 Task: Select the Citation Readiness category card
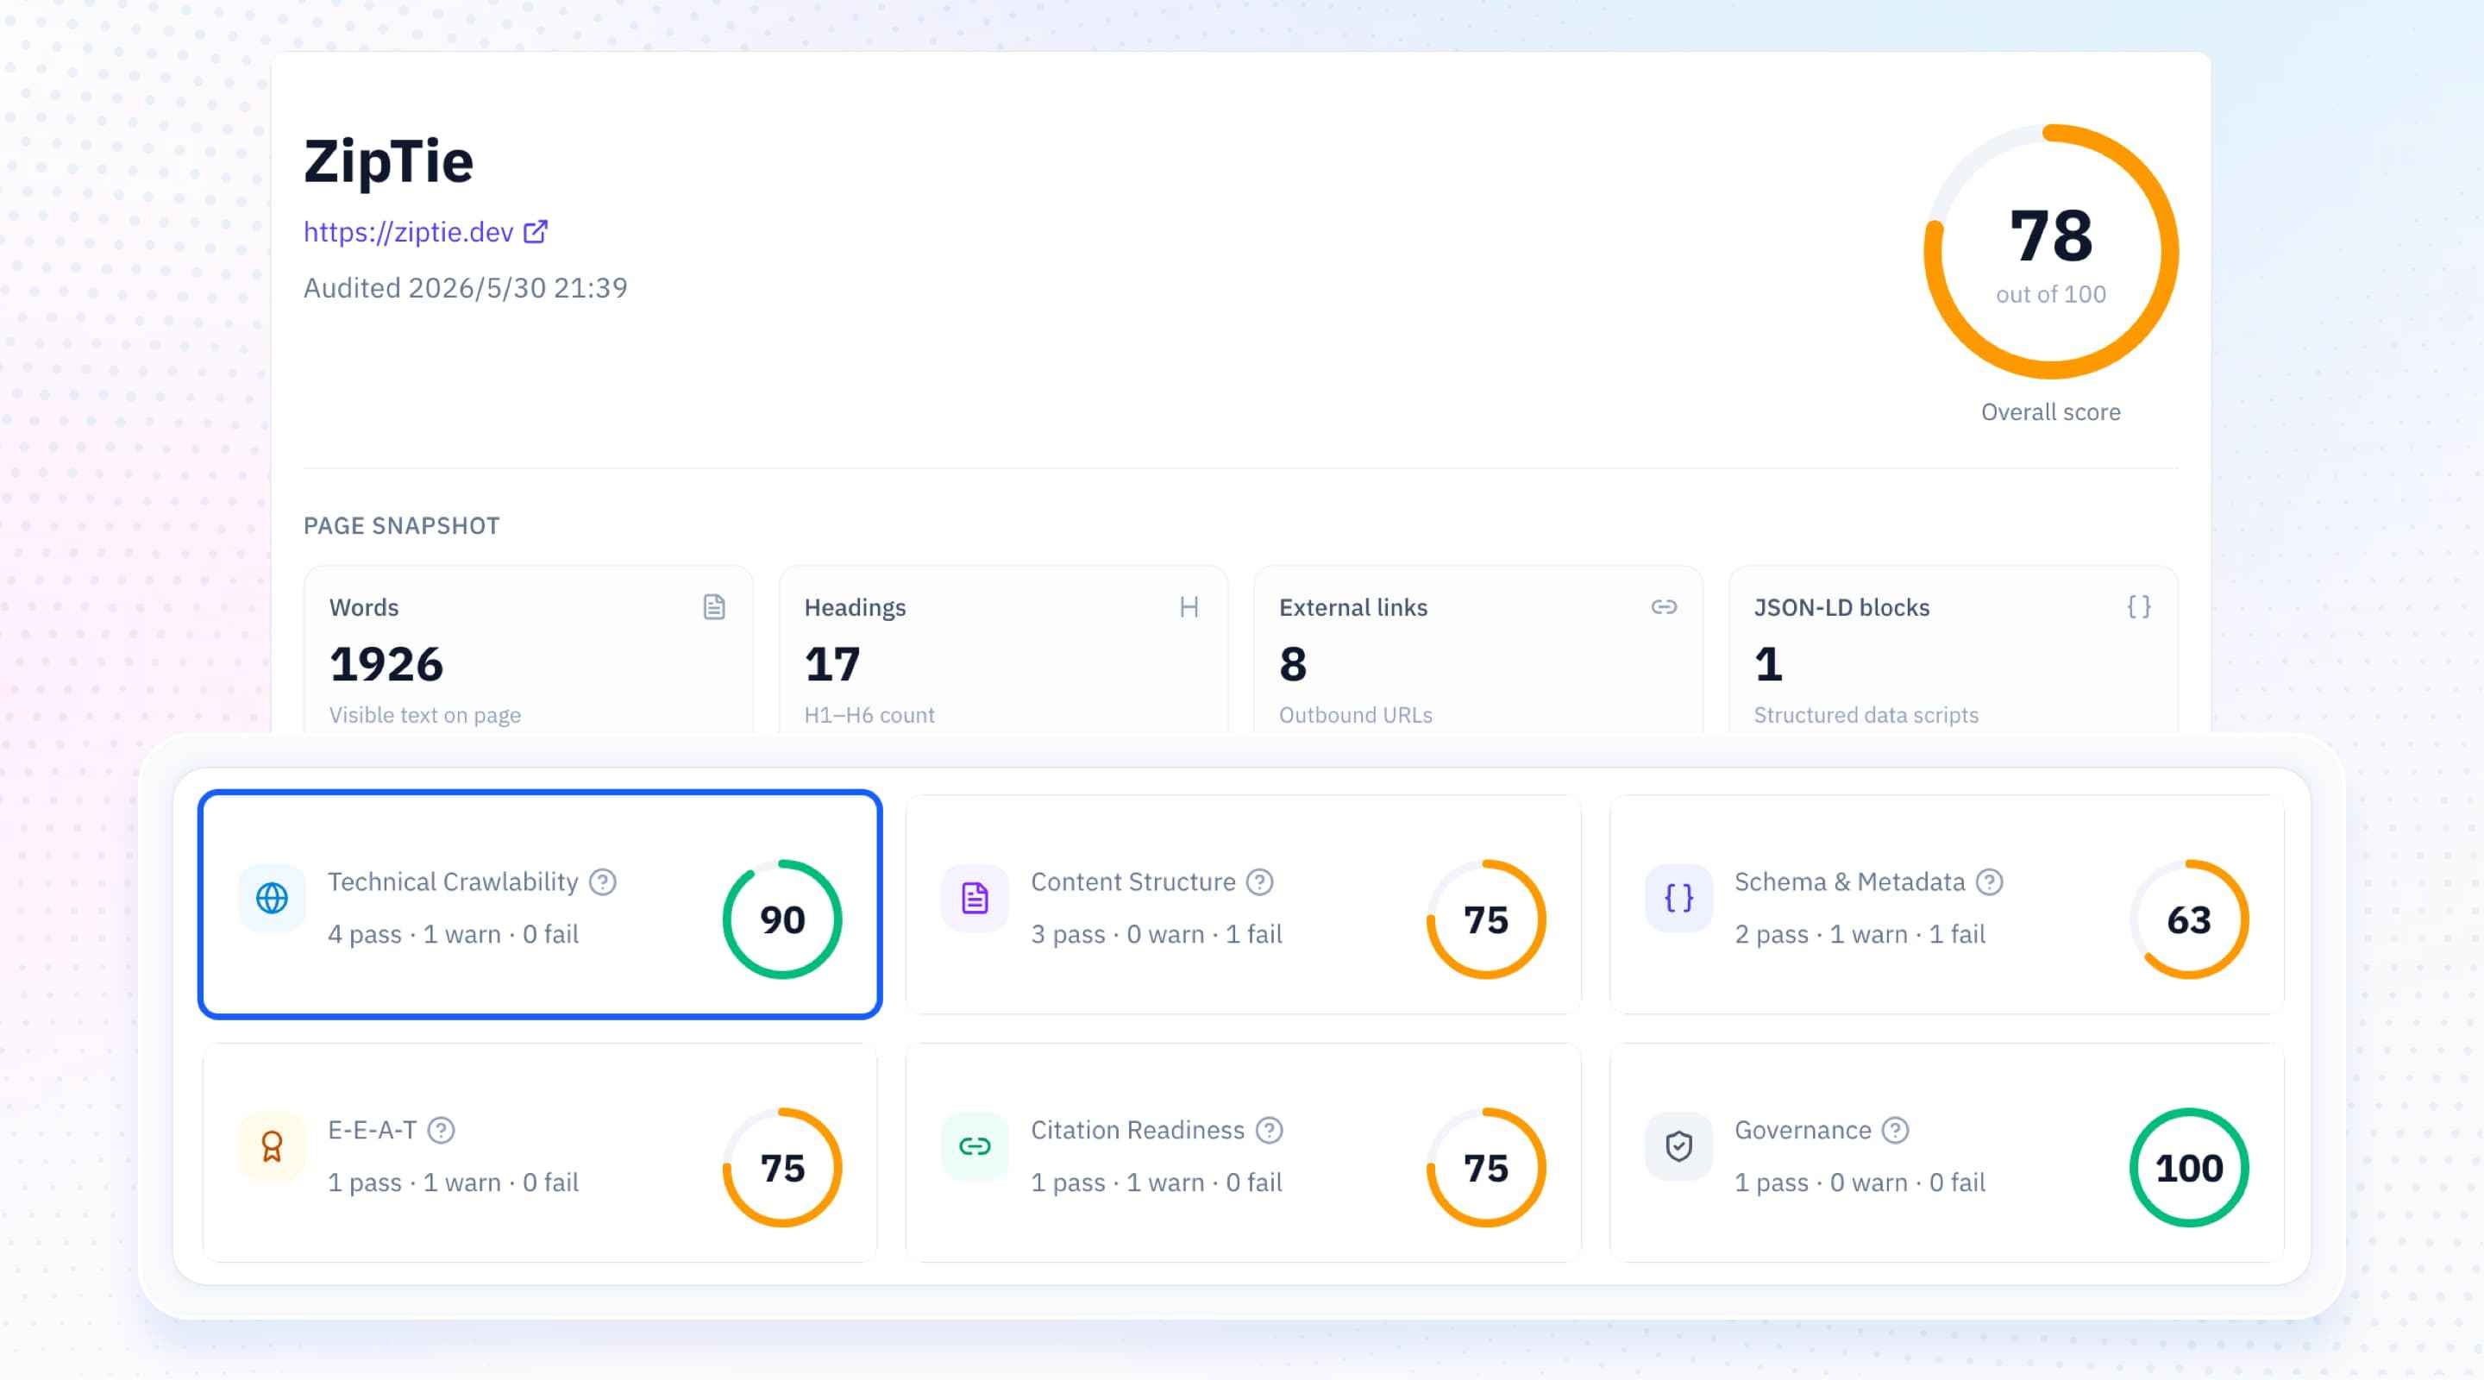coord(1243,1153)
